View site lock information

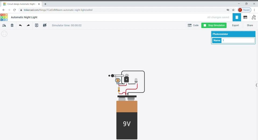click(21, 10)
